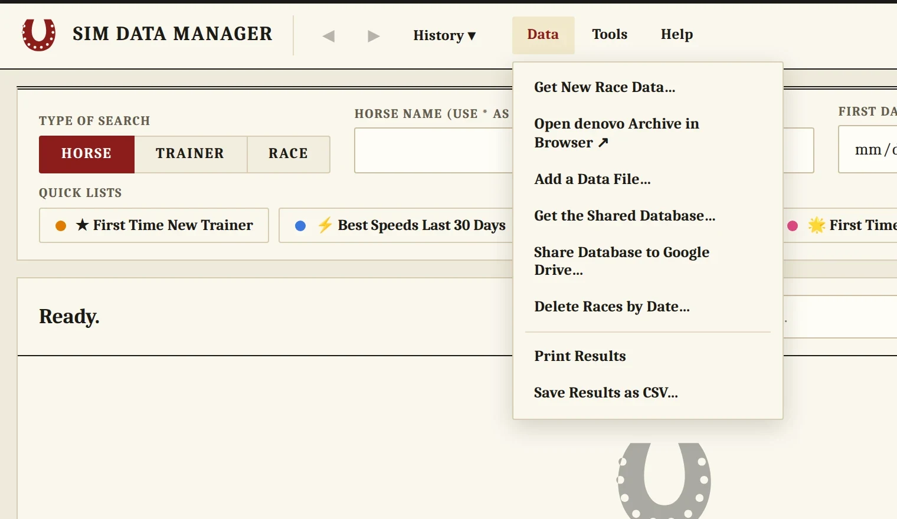Select Save Results as CSV
Image resolution: width=897 pixels, height=519 pixels.
648,393
